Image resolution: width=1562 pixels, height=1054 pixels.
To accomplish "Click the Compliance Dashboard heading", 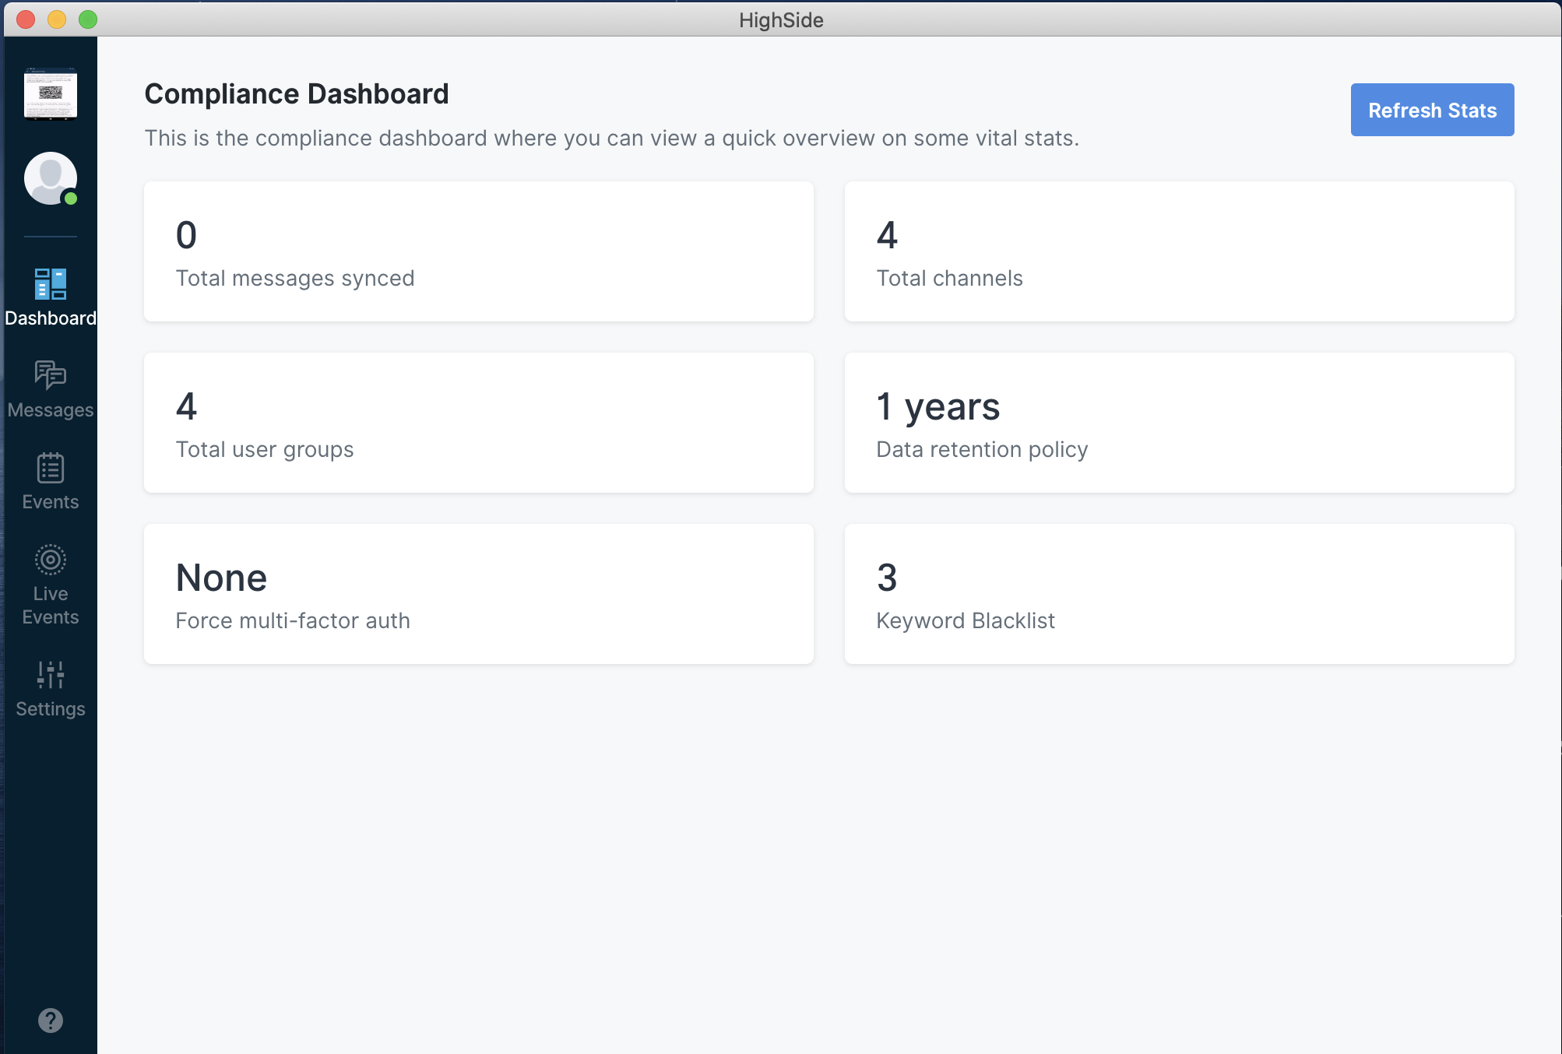I will (297, 94).
